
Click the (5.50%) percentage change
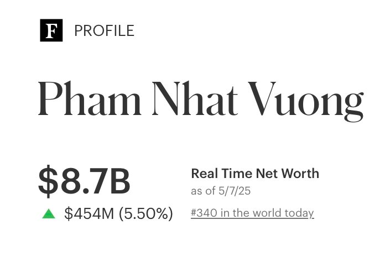point(144,213)
